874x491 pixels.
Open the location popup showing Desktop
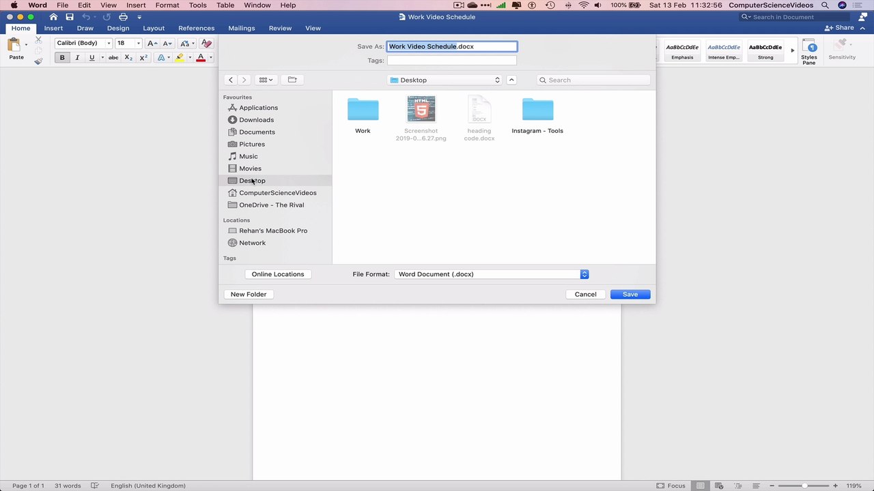(x=445, y=80)
